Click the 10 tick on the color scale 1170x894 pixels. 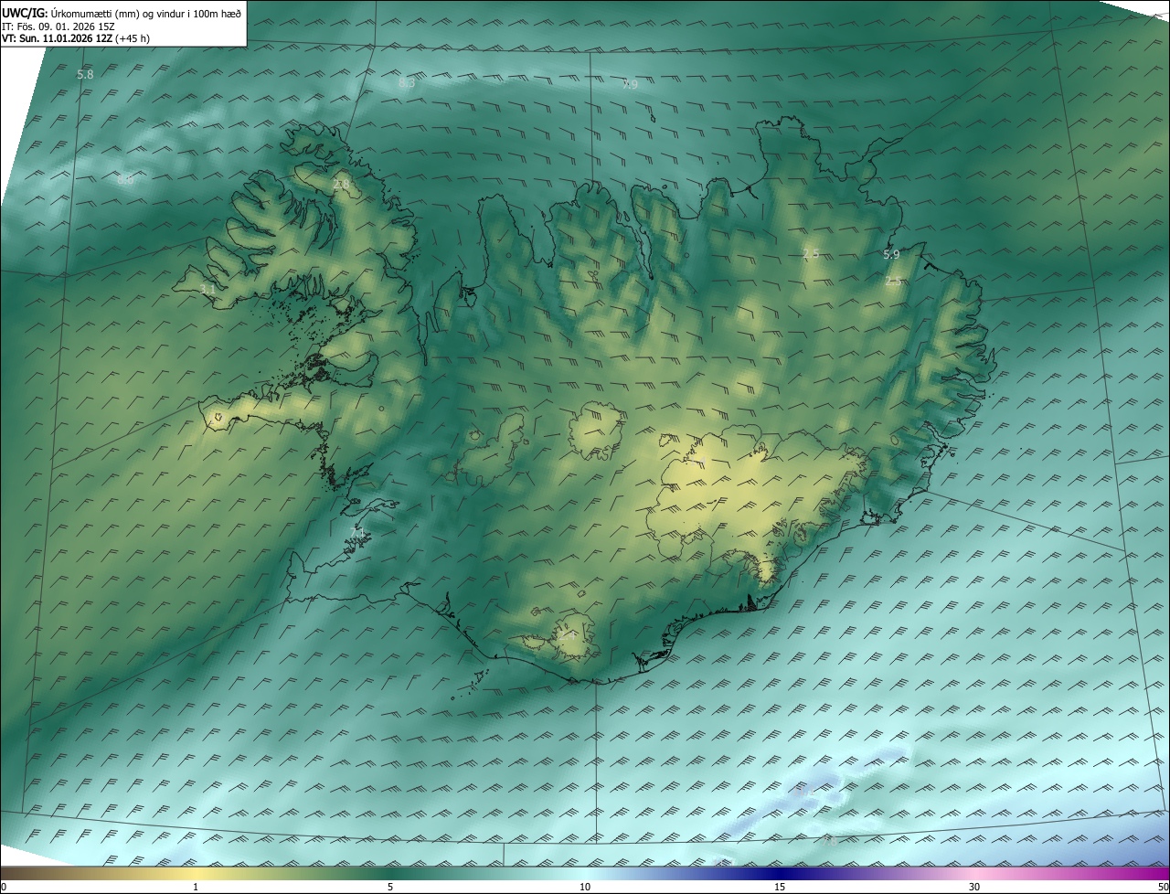[585, 887]
